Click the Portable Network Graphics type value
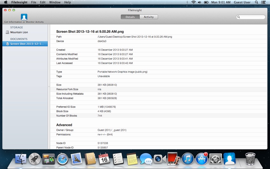Viewport: 270px width, 169px height. click(x=122, y=72)
